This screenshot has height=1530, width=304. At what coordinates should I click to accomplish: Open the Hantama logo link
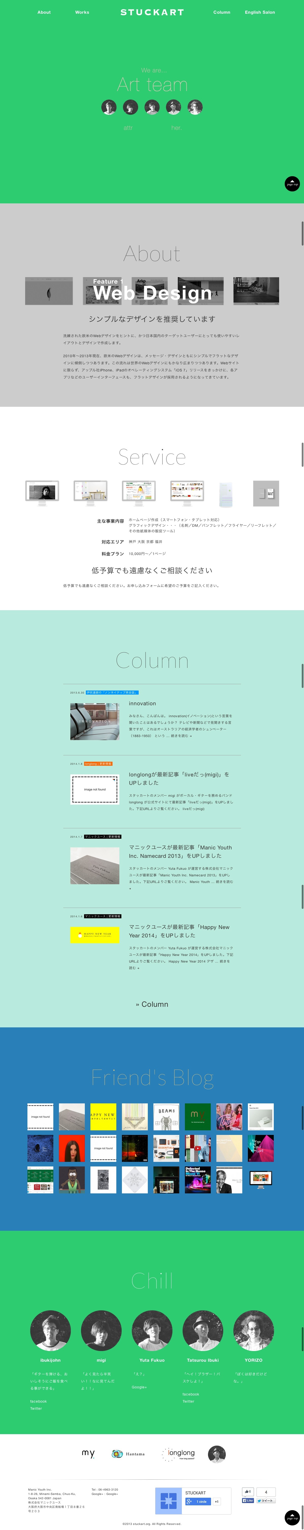[x=129, y=1454]
